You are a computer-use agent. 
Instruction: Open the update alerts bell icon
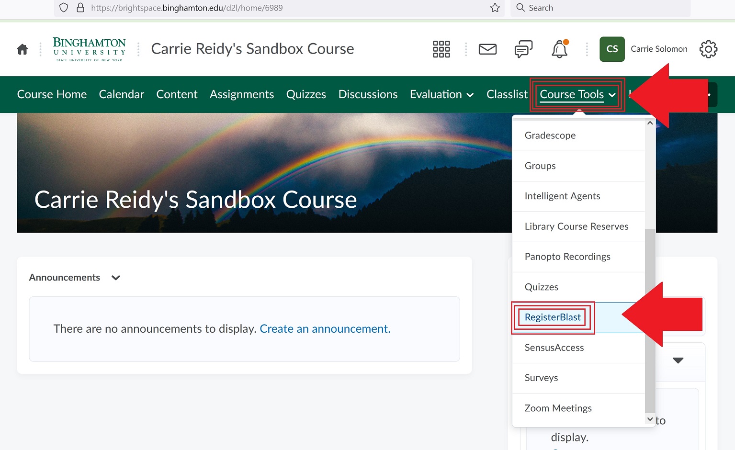[x=559, y=49]
